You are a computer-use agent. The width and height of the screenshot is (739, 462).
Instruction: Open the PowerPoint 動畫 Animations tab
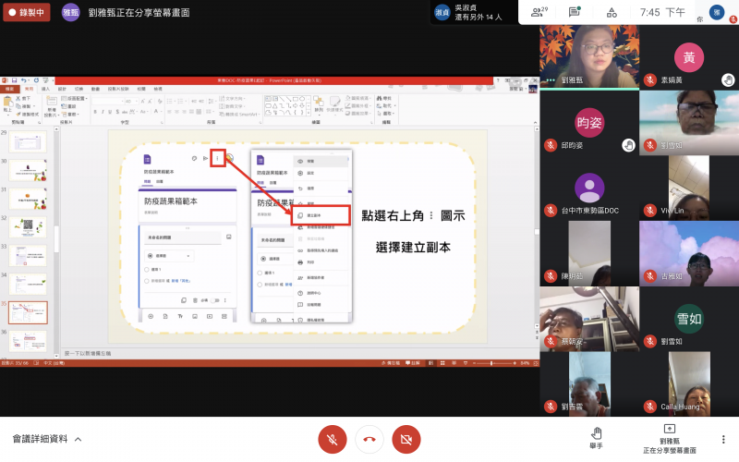[x=95, y=89]
